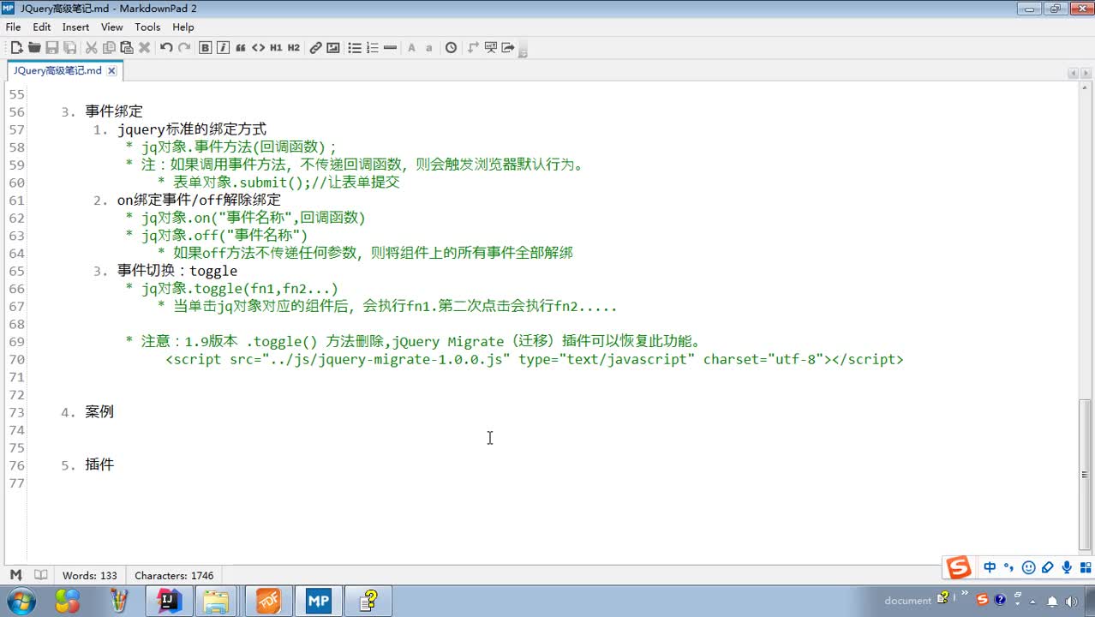Open the toolbar options overflow arrow

point(523,51)
